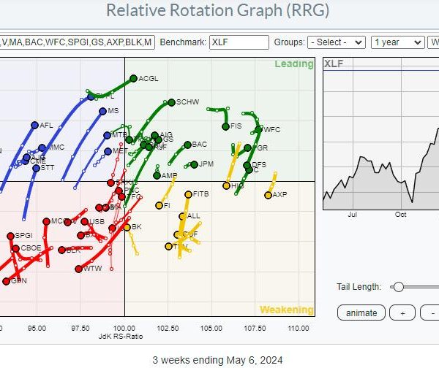
Task: Select the STT data point
Action: pyautogui.click(x=36, y=168)
